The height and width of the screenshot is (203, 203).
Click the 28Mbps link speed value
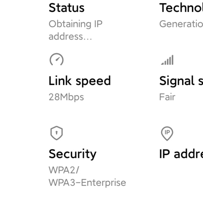pyautogui.click(x=66, y=97)
